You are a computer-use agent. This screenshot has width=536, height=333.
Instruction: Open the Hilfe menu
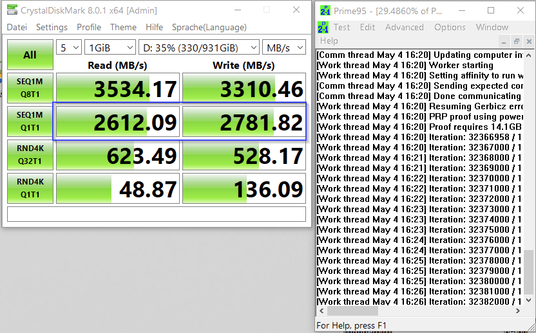click(x=154, y=27)
